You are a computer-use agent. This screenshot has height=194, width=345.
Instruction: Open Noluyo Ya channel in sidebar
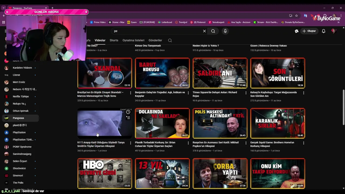click(20, 104)
